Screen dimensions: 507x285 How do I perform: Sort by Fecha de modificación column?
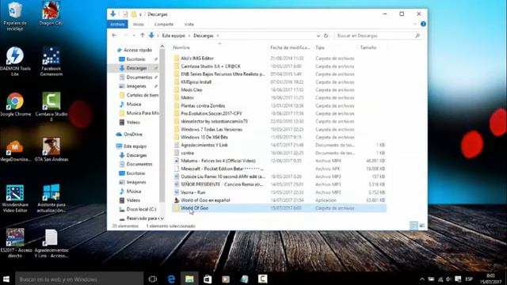[x=290, y=47]
